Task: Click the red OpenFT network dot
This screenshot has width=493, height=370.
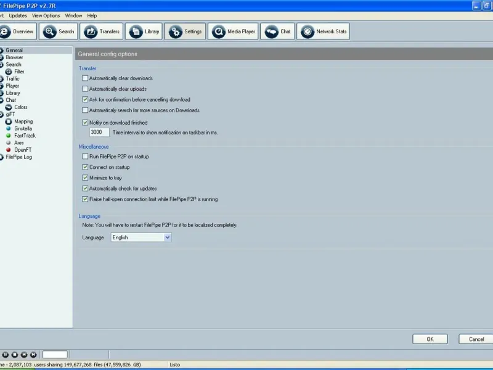Action: [9, 150]
